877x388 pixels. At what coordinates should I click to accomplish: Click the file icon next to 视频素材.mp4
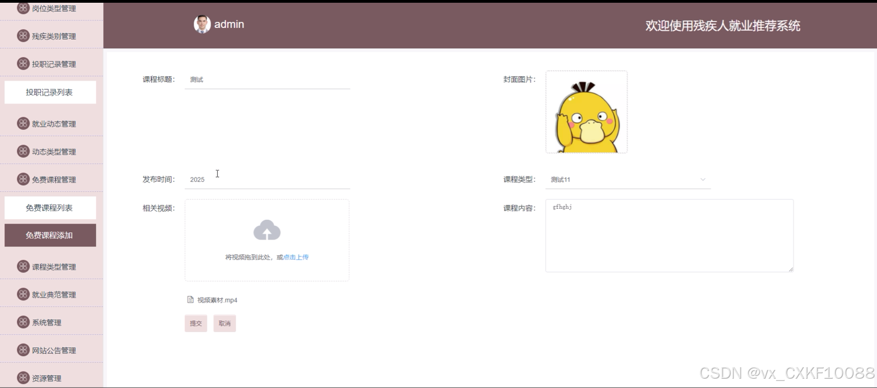point(190,300)
